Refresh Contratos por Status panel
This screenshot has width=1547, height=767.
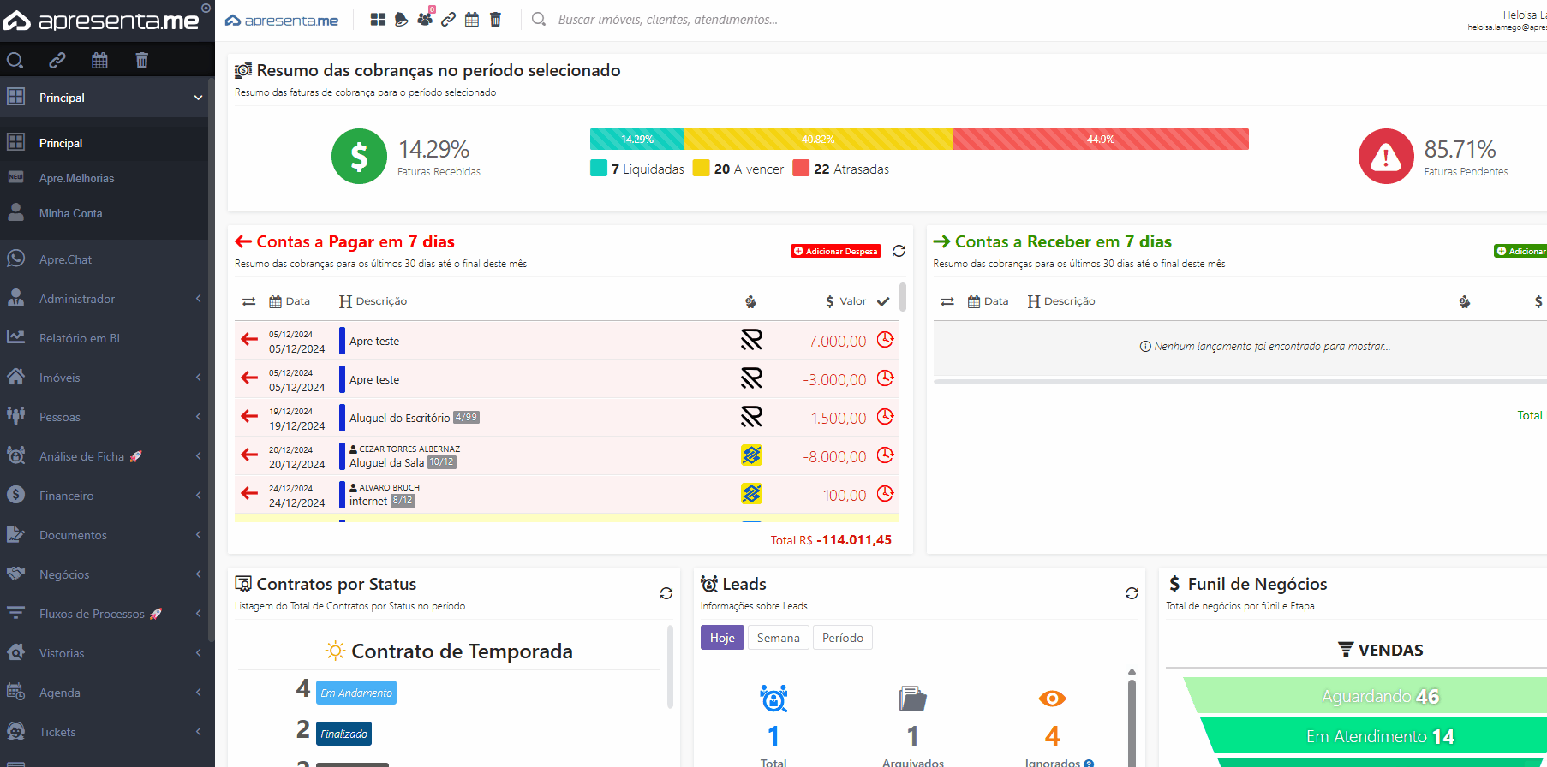666,593
